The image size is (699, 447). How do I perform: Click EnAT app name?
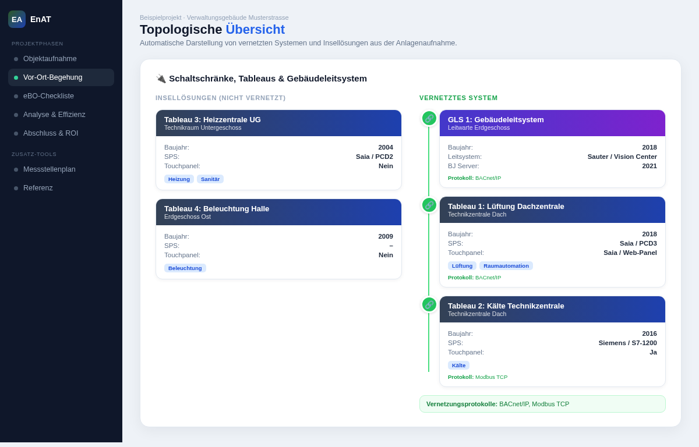(41, 19)
